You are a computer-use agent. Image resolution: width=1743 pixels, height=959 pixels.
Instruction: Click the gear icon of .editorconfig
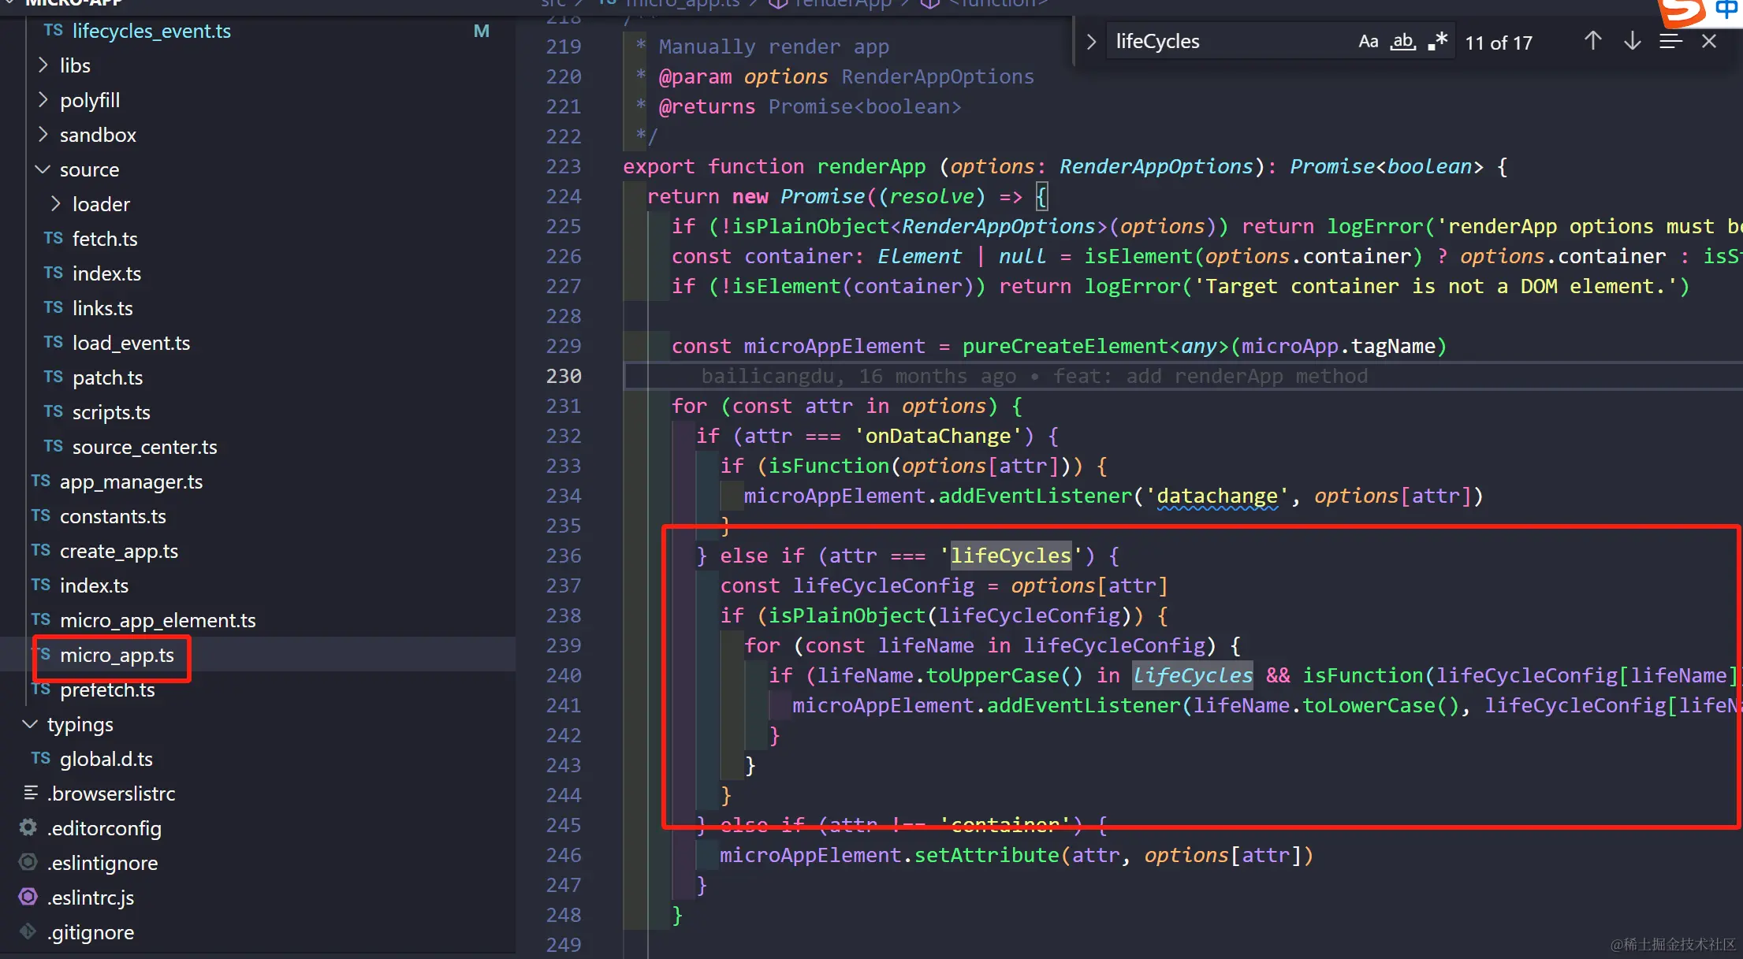(x=28, y=827)
